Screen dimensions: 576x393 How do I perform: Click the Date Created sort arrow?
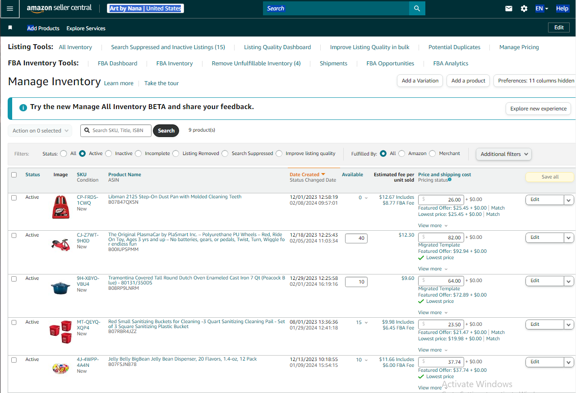323,174
